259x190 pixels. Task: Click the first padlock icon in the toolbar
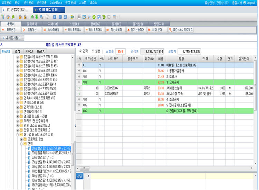pos(20,17)
